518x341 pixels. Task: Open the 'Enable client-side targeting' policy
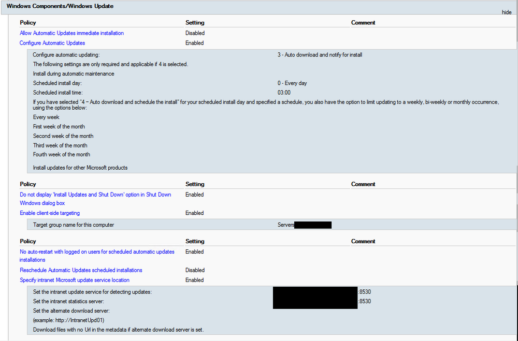point(50,213)
